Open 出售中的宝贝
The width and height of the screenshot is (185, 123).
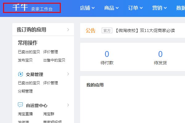(x=54, y=60)
